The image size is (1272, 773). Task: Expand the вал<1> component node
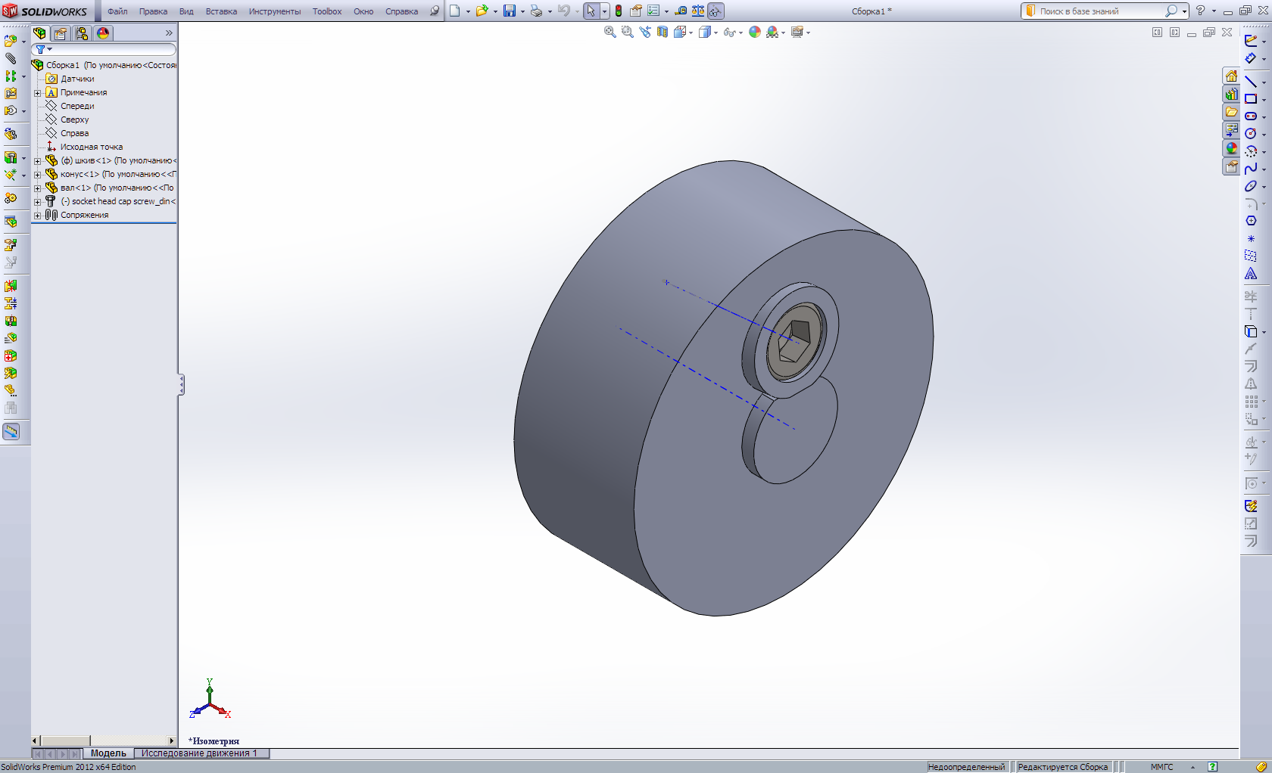[37, 188]
